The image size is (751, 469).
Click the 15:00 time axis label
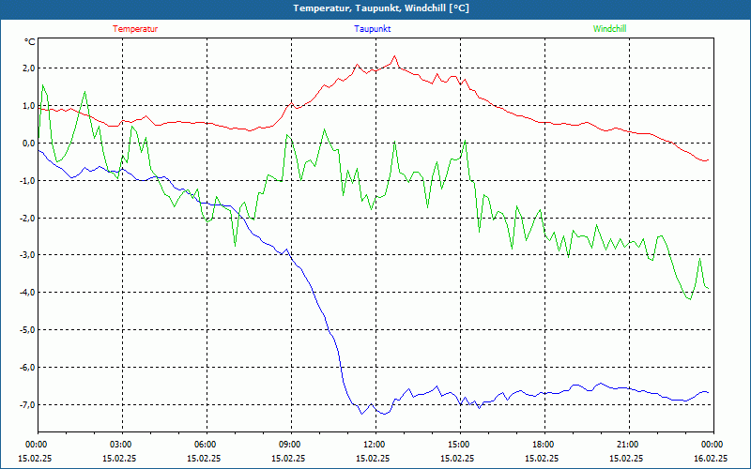click(460, 444)
